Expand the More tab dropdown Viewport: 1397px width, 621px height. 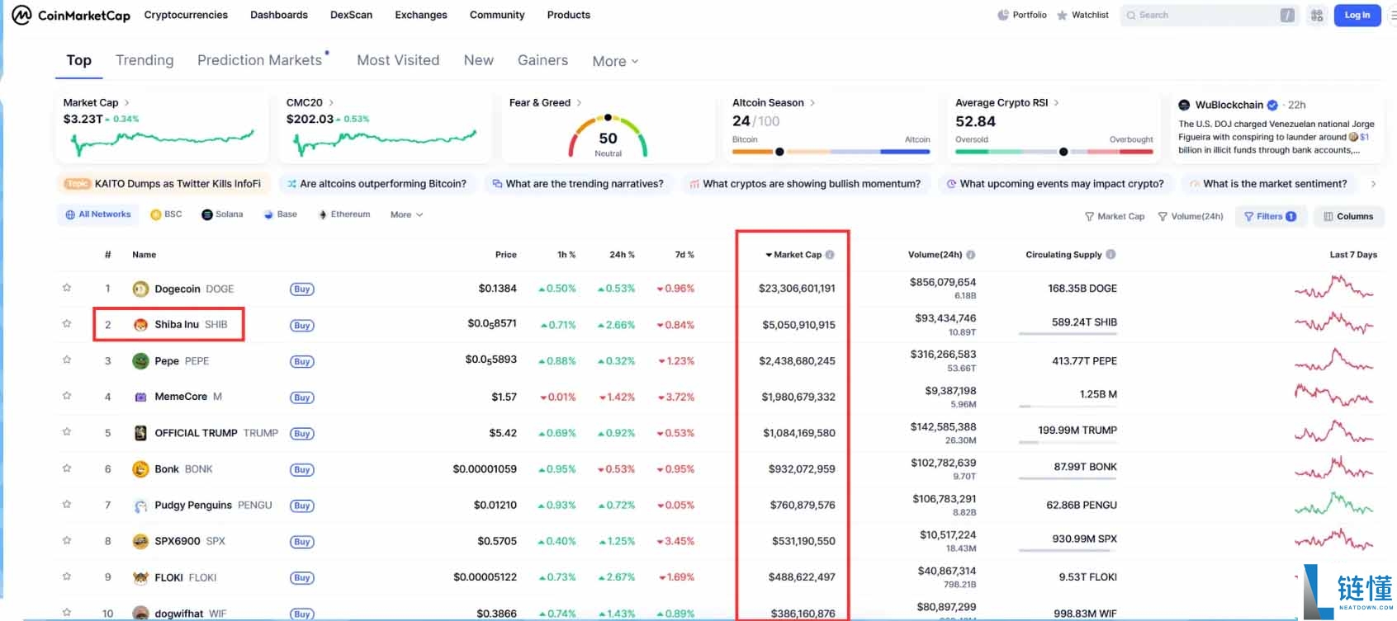pos(615,61)
